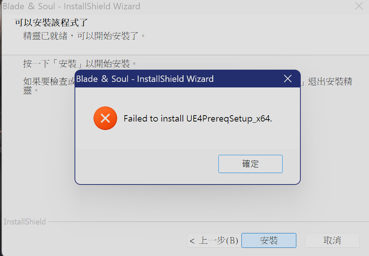Screen dimensions: 369x256
Task: Click the text 退出安裝精靈
Action: (x=330, y=82)
